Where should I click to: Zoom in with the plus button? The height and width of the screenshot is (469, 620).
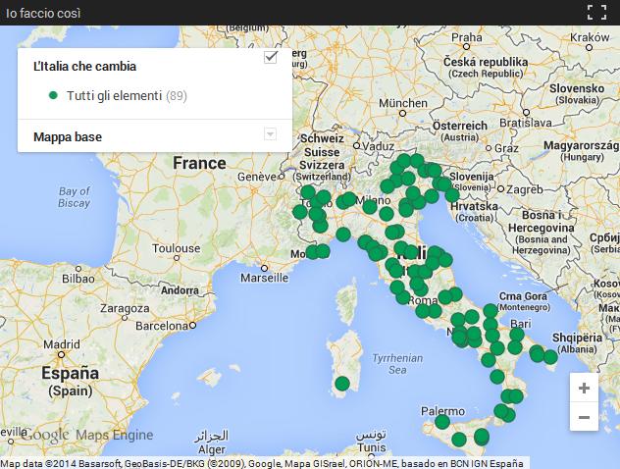(584, 388)
